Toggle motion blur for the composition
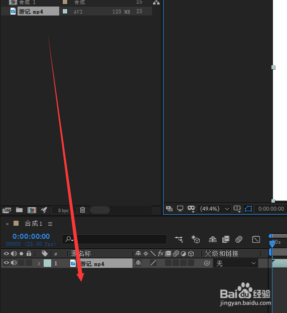This screenshot has width=287, height=313. tap(239, 239)
